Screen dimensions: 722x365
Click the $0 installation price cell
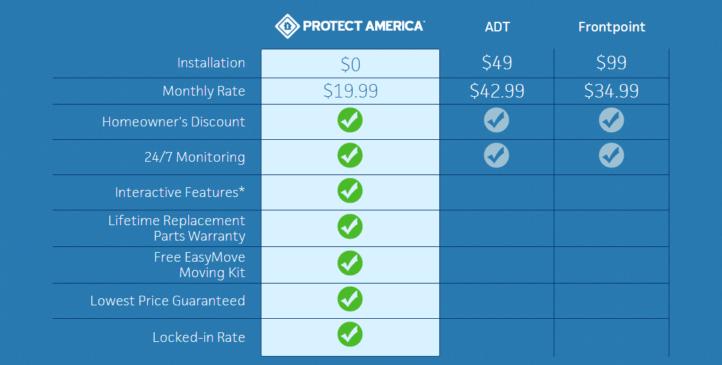pyautogui.click(x=351, y=64)
